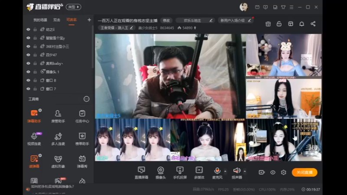This screenshot has height=195, width=347.
Task: Open toolbox more options ellipsis button
Action: click(x=86, y=99)
